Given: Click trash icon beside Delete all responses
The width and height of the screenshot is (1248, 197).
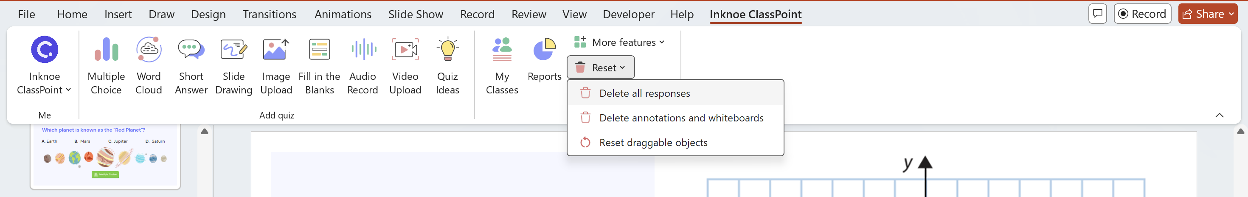Looking at the screenshot, I should point(585,93).
